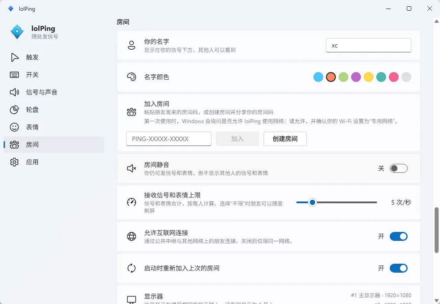This screenshot has width=440, height=304.
Task: Select the teal name color
Action: 381,77
